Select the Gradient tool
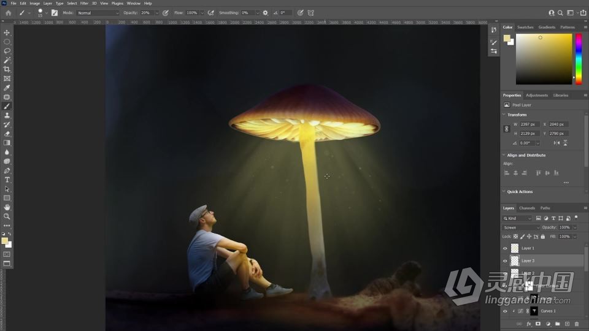Screen dimensions: 589x331 (x=7, y=143)
